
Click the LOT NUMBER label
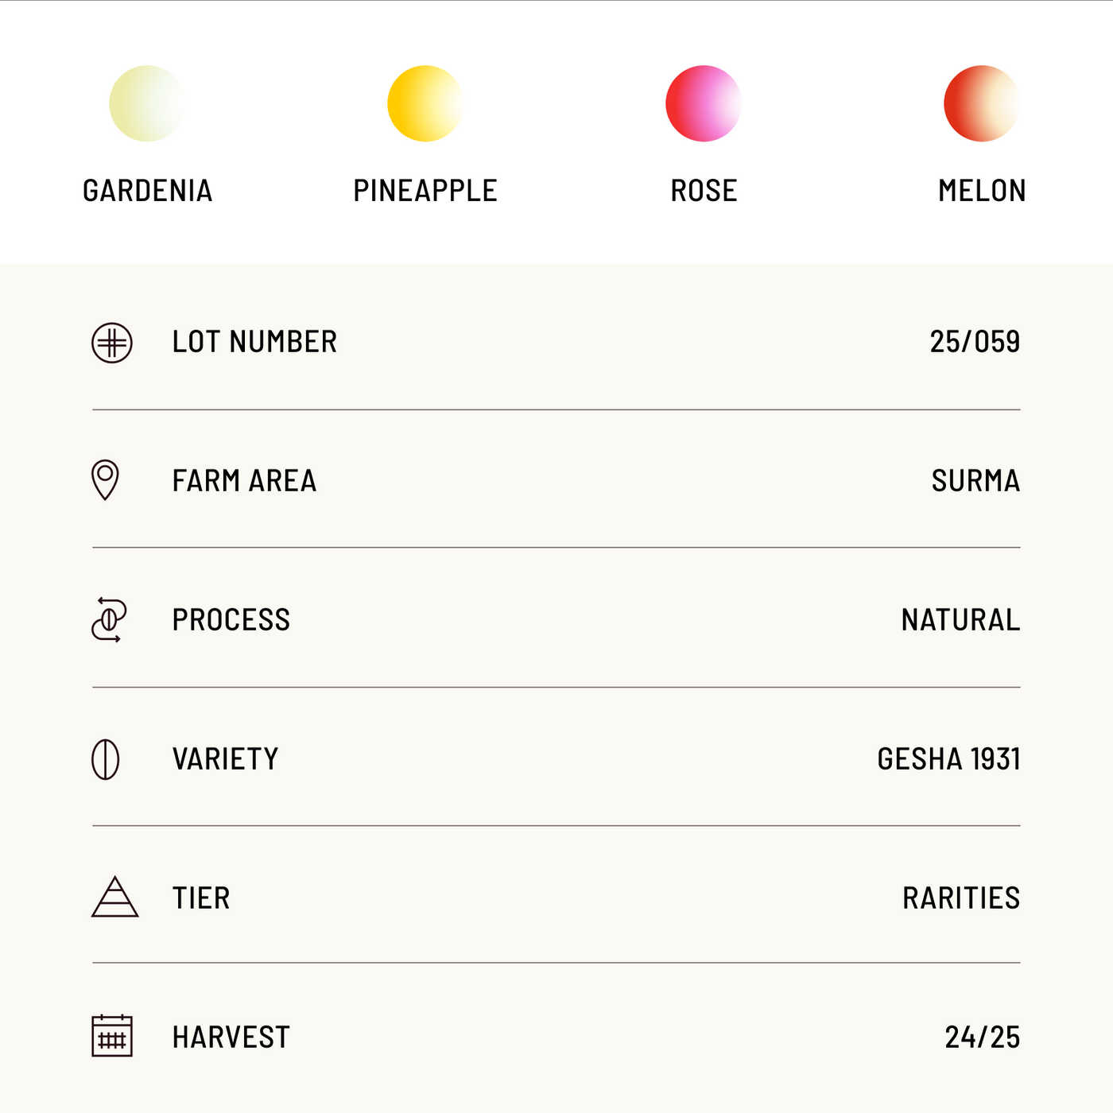(x=254, y=342)
